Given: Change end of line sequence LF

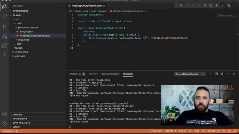Looking at the screenshot, I should coord(190,131).
